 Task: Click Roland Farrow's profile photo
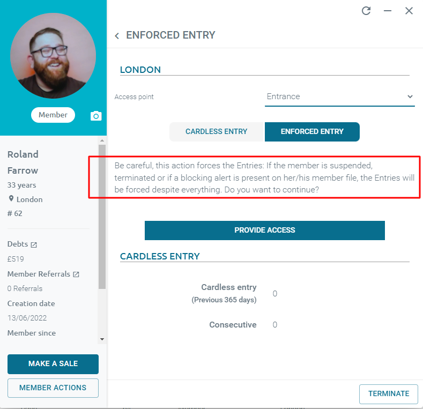(53, 56)
